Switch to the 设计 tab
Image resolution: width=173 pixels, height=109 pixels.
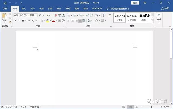(32, 9)
